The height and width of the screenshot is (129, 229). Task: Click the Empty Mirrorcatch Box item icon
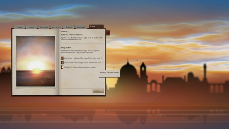point(62,58)
